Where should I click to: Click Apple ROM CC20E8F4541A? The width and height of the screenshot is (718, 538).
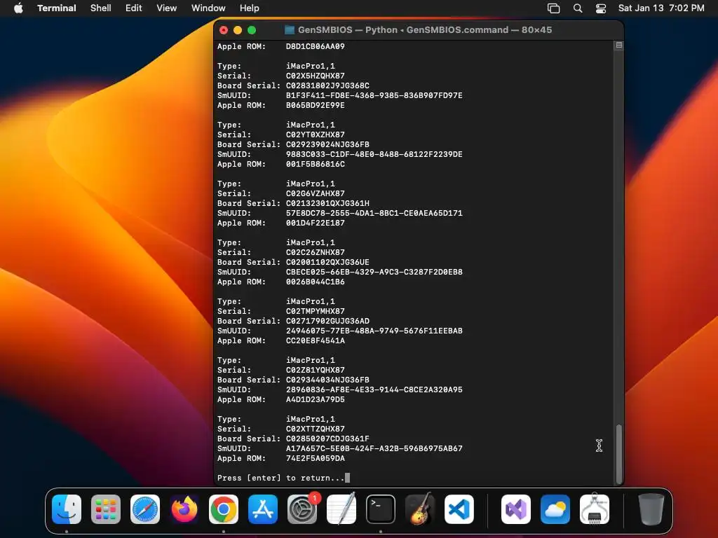pyautogui.click(x=315, y=341)
